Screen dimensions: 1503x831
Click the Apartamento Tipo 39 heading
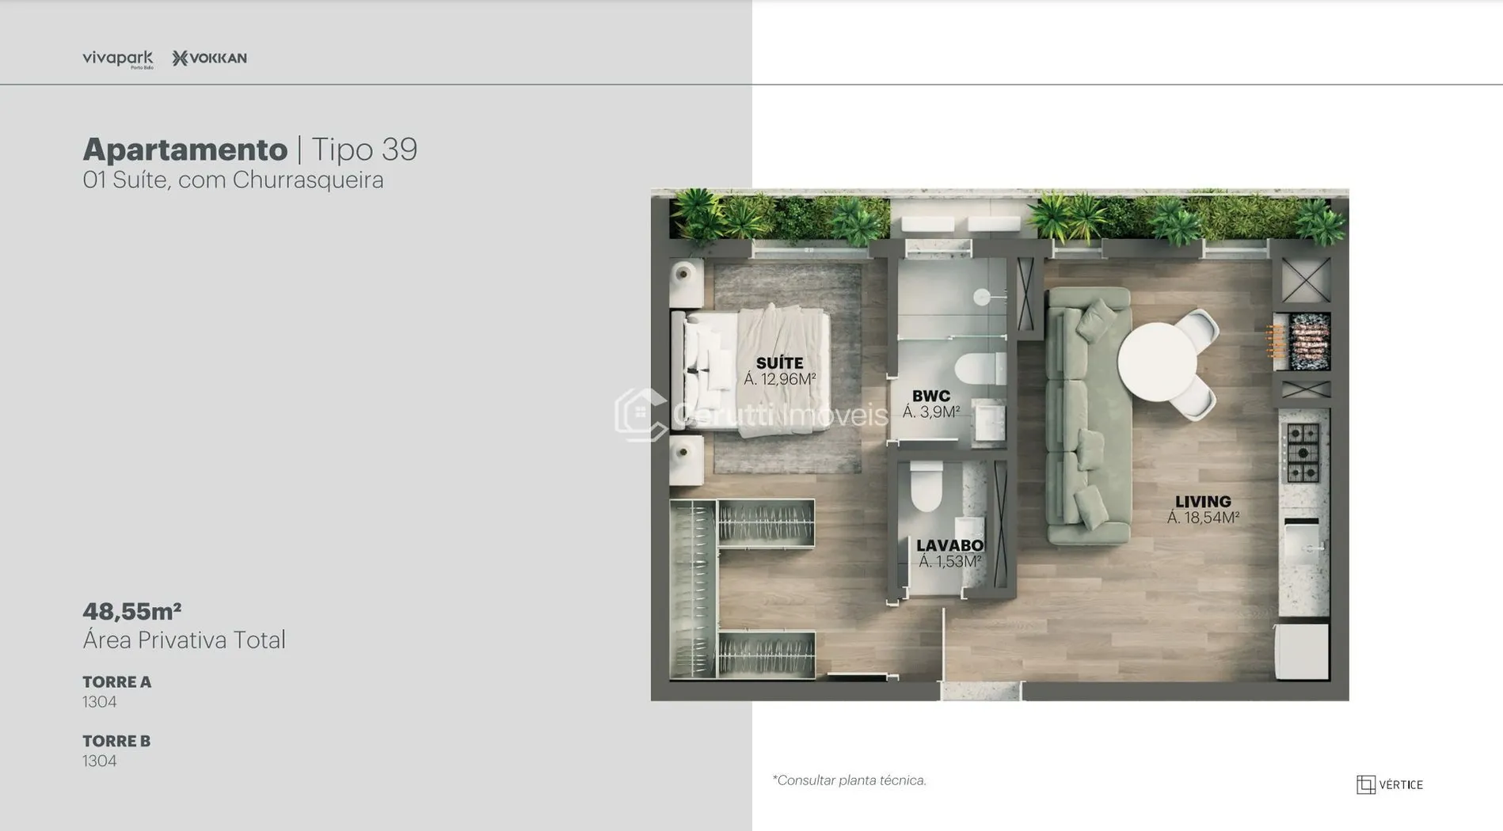(249, 150)
